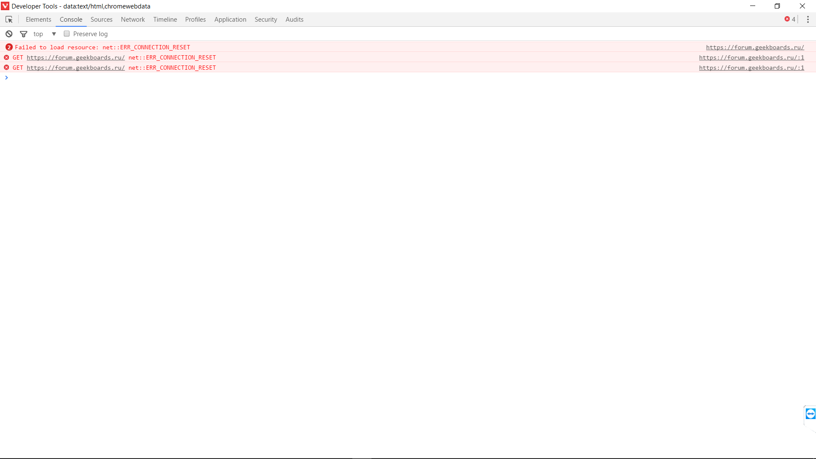Image resolution: width=816 pixels, height=459 pixels.
Task: Click the forum.geekboards.ru/:1 link on third row
Action: (x=751, y=68)
